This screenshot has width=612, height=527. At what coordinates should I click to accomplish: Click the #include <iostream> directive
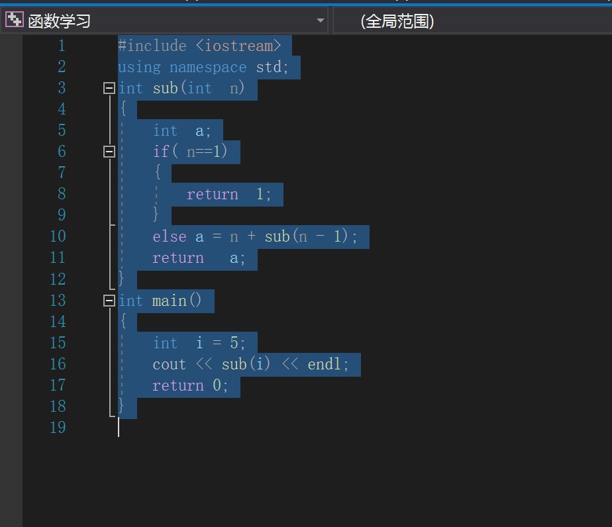[202, 45]
